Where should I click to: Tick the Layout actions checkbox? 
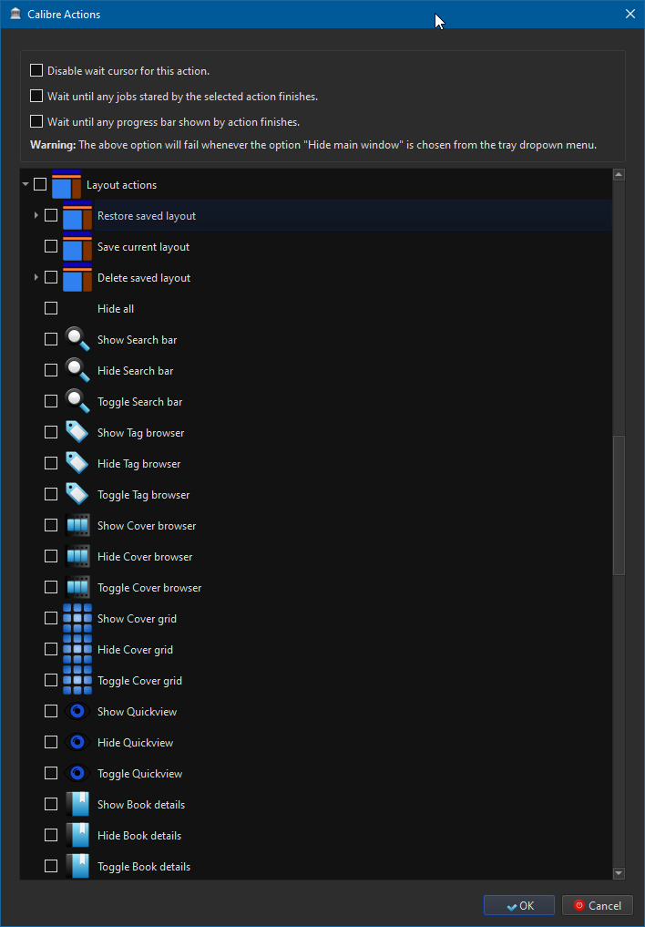[40, 184]
